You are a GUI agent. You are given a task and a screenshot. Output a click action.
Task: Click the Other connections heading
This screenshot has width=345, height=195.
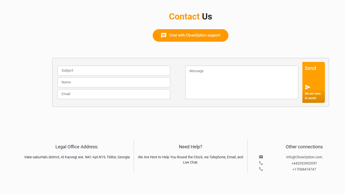304,147
